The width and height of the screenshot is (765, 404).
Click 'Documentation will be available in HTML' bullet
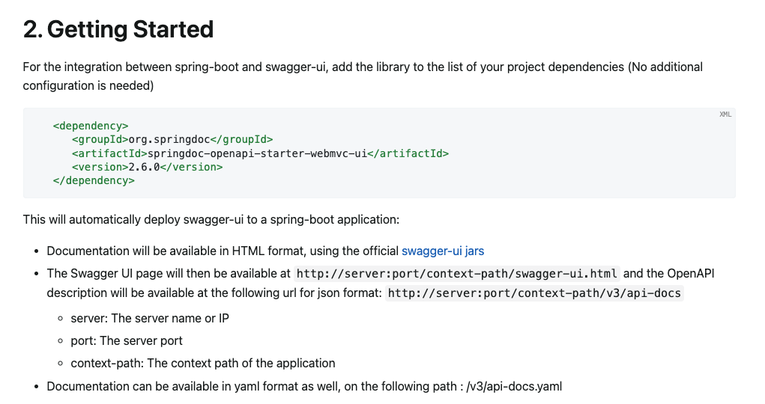265,251
